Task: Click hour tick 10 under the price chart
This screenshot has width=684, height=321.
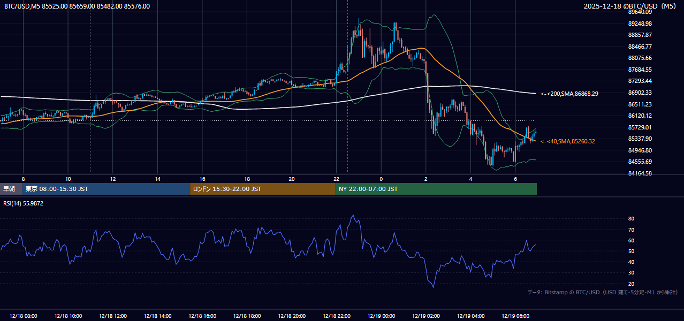Action: click(68, 179)
